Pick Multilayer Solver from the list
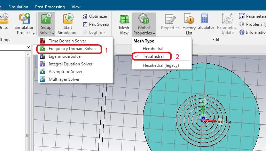Screen dimensions: 266x151 tap(76, 79)
